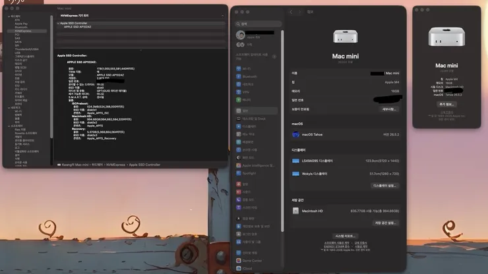Click NVMExpress in bottom path bar
The height and width of the screenshot is (274, 488).
[x=116, y=165]
